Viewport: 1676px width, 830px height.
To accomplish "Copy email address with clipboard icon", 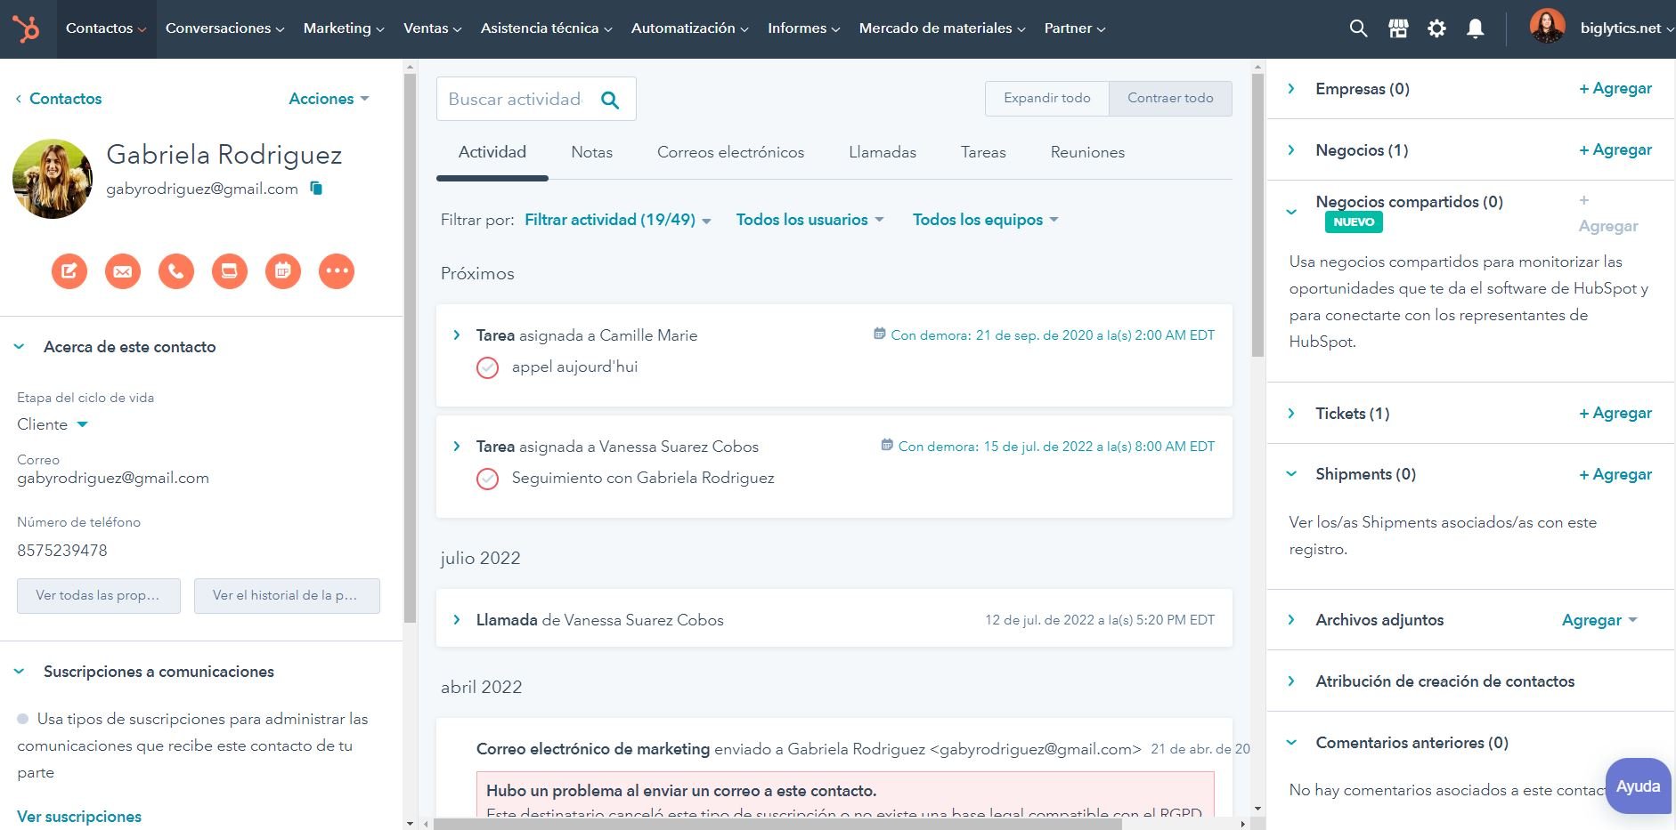I will (316, 188).
